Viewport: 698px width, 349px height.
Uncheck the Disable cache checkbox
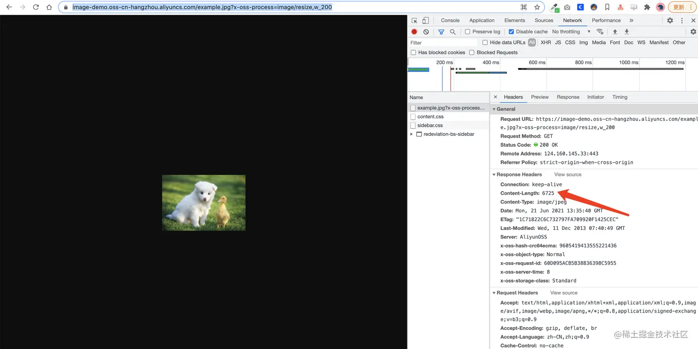[511, 32]
